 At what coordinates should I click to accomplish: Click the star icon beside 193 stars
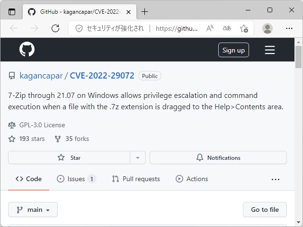point(12,139)
